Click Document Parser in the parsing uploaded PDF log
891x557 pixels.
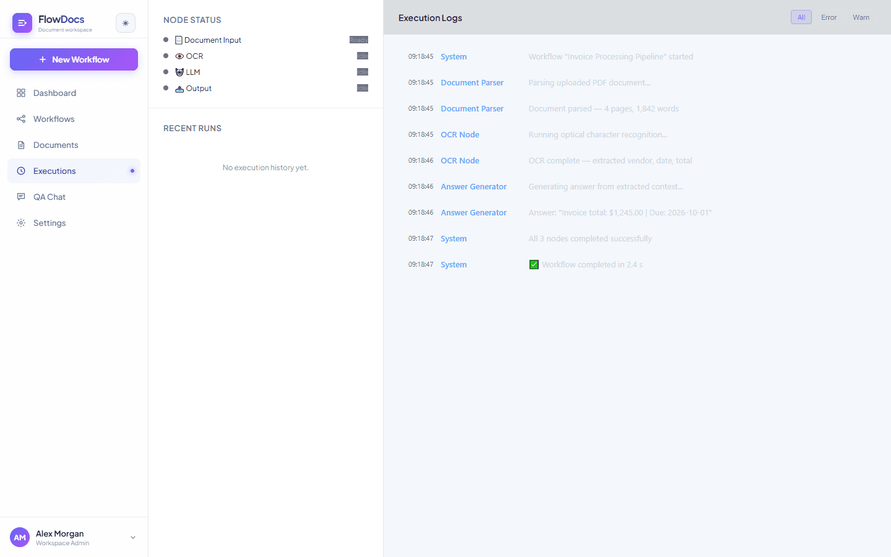point(472,83)
